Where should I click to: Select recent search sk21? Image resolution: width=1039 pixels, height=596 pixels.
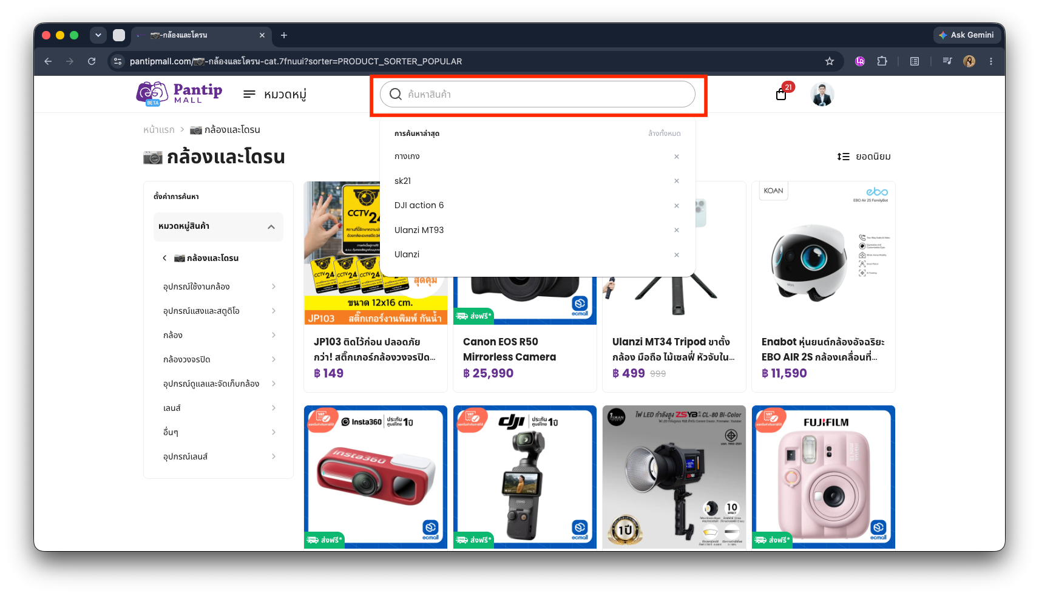402,181
